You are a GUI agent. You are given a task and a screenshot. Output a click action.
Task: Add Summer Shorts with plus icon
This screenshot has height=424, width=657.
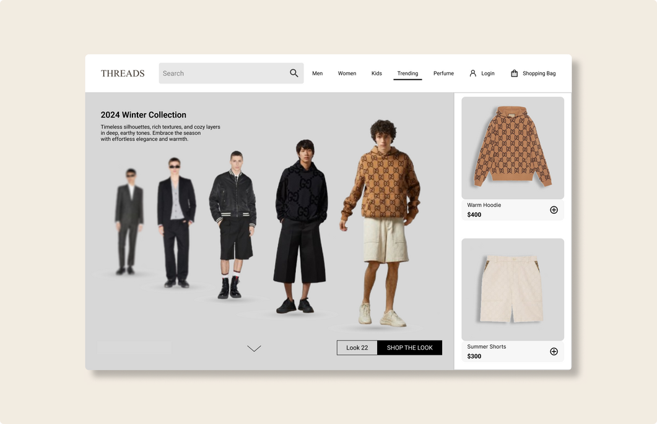coord(554,352)
